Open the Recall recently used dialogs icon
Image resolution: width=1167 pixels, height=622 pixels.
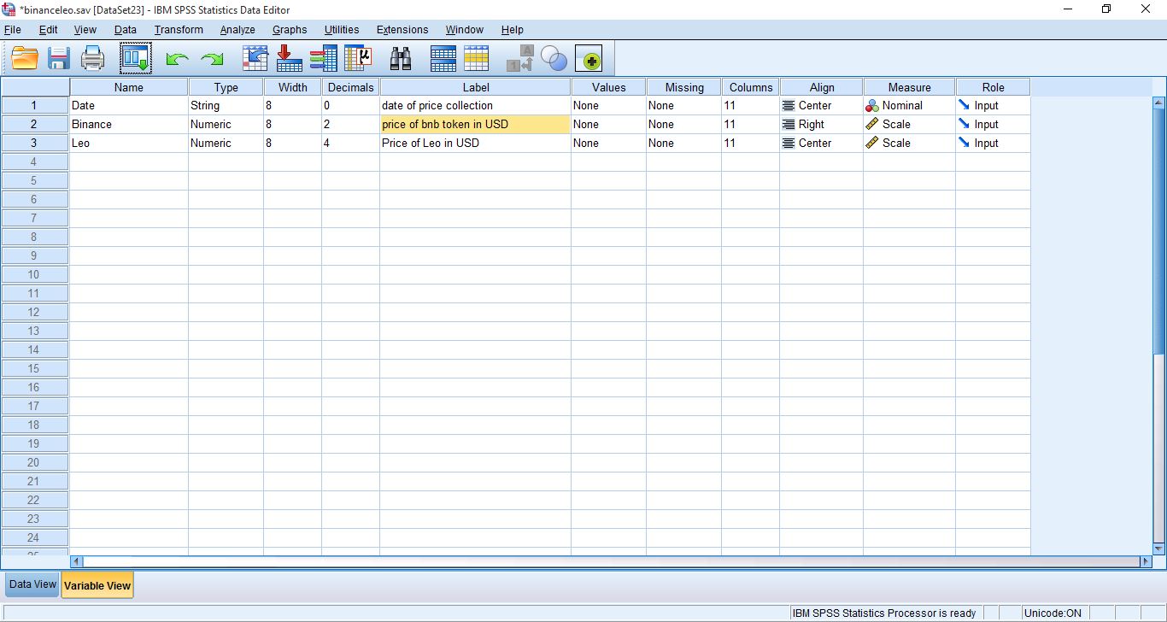click(135, 58)
